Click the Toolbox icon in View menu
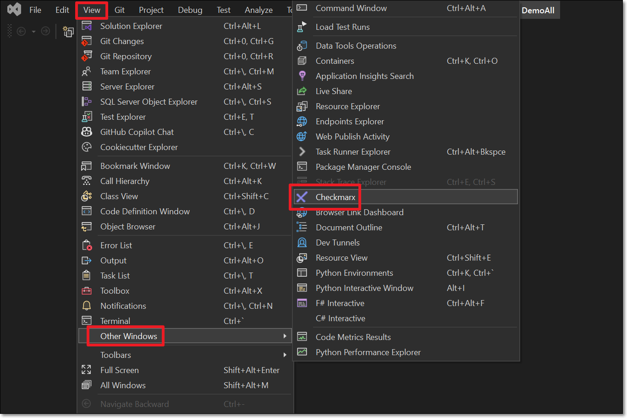Image resolution: width=627 pixels, height=418 pixels. click(87, 291)
